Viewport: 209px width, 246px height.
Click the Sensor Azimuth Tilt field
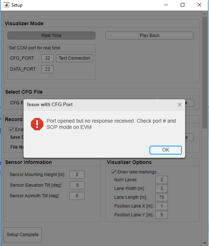coord(77,196)
